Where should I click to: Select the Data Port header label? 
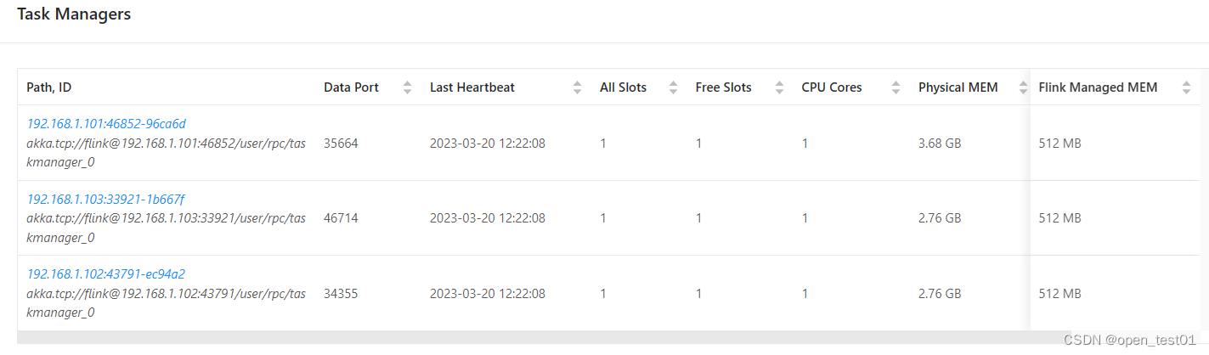(351, 87)
